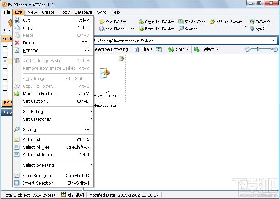Open the address path dropdown arrow
The height and width of the screenshot is (199, 280).
click(273, 41)
